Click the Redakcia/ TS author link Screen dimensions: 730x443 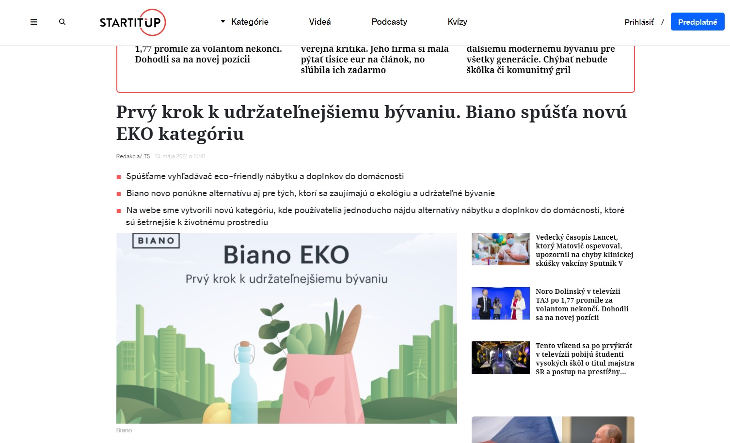pyautogui.click(x=133, y=156)
